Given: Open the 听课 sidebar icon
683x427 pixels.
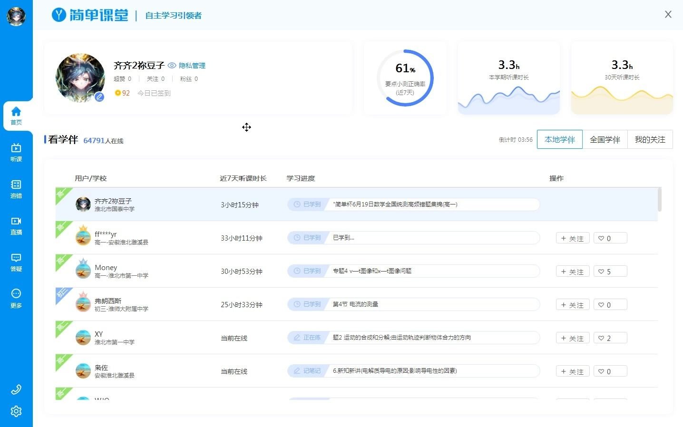Looking at the screenshot, I should pos(16,152).
